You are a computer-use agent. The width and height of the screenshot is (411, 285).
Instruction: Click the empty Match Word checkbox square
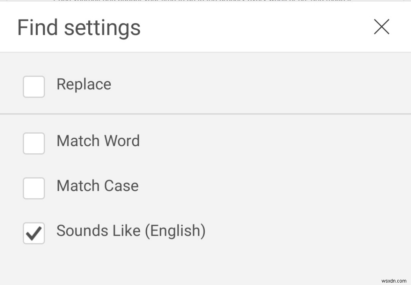pyautogui.click(x=34, y=143)
